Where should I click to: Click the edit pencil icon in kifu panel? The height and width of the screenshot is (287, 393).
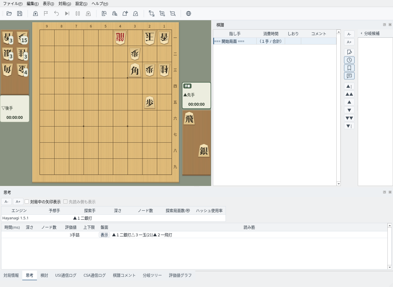[x=349, y=52]
